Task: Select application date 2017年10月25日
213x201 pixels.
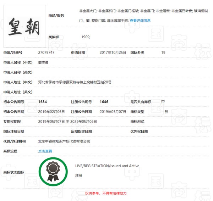Action: click(113, 52)
